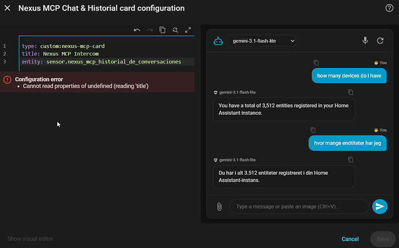
Task: Click the first 'You' sender label
Action: 383,63
